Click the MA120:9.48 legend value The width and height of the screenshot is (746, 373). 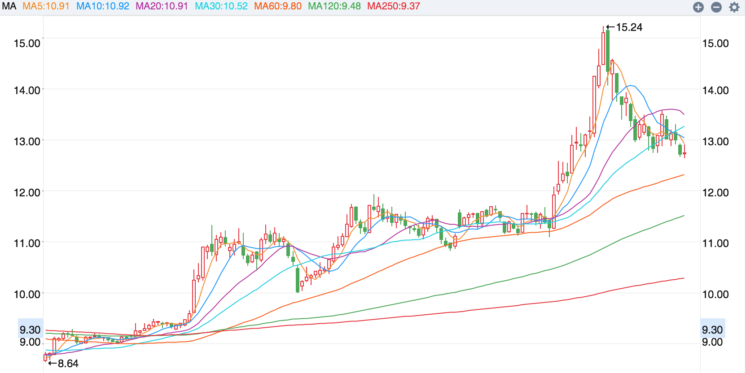pos(334,6)
